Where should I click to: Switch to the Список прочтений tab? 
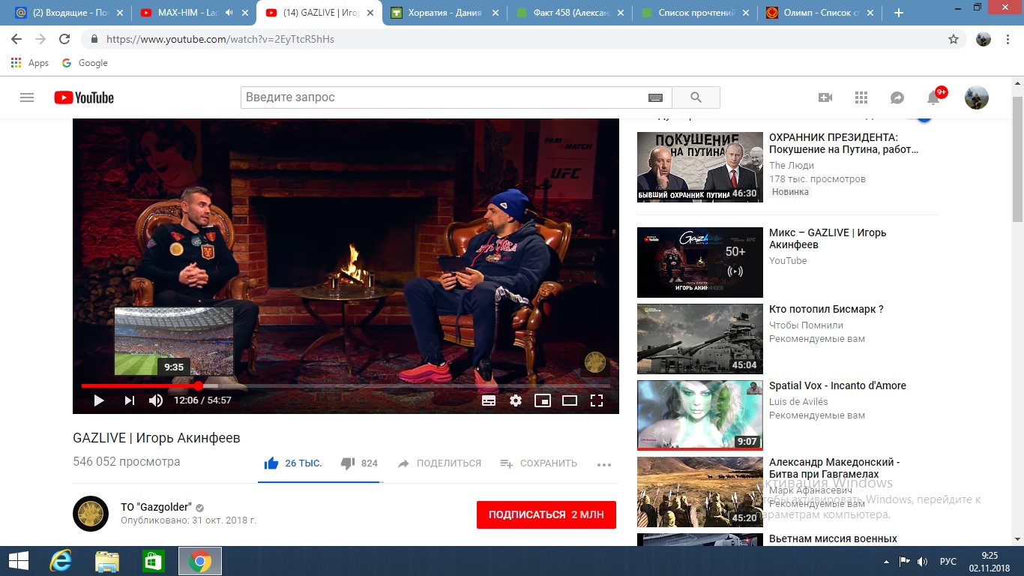click(x=693, y=13)
